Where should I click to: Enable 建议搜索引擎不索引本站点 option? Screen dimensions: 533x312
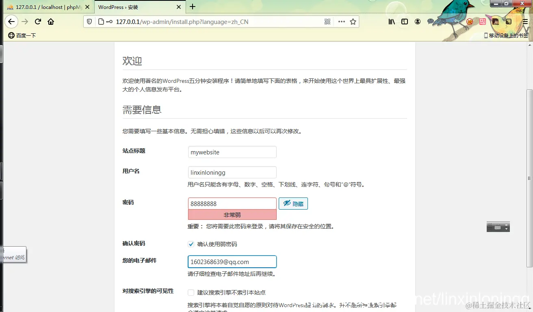(191, 292)
